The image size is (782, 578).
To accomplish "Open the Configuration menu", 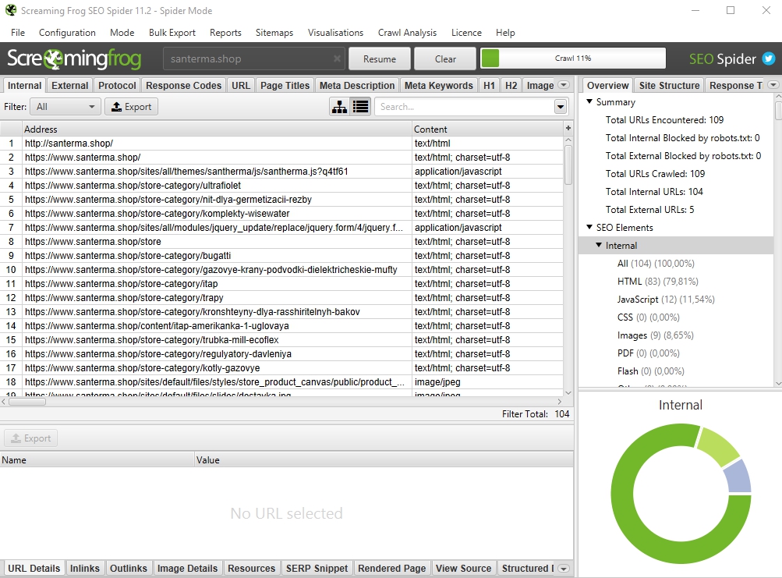I will [67, 33].
